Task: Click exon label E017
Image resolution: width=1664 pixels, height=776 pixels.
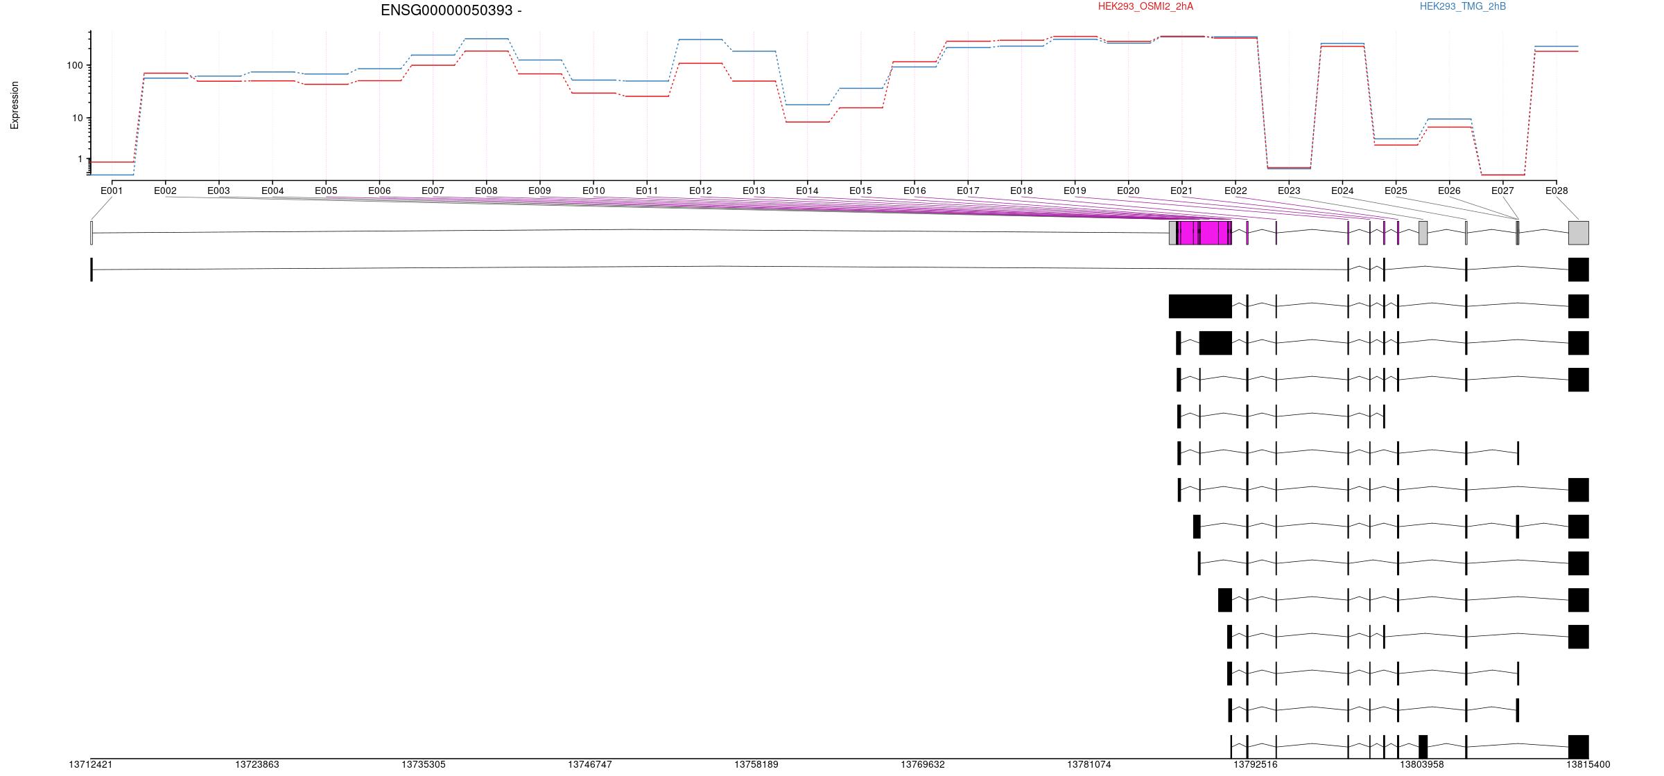Action: 968,191
